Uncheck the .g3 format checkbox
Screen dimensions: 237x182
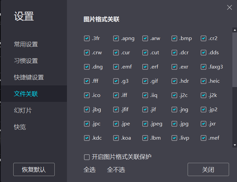(x=116, y=81)
